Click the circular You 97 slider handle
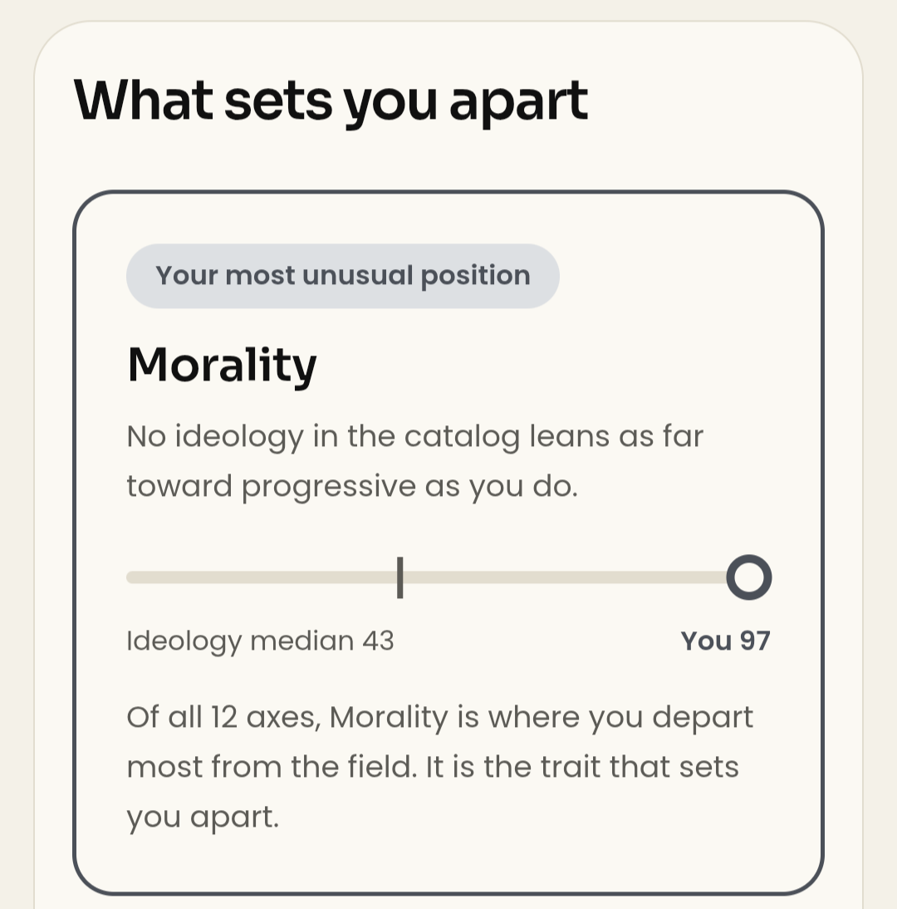The image size is (897, 909). [x=748, y=577]
